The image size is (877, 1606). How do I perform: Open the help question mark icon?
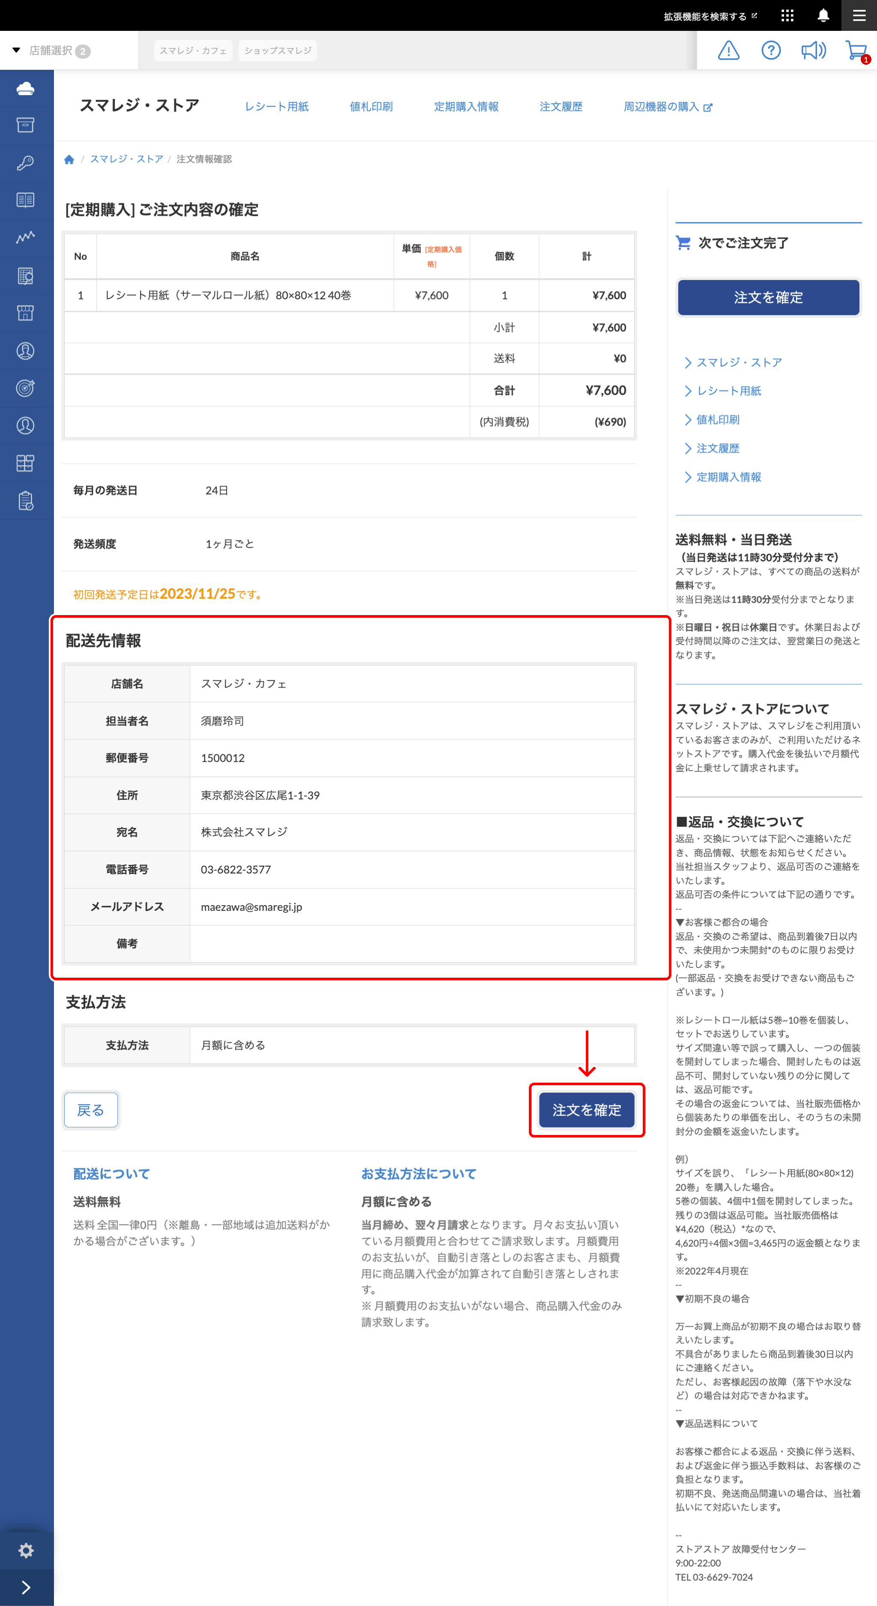(x=771, y=51)
